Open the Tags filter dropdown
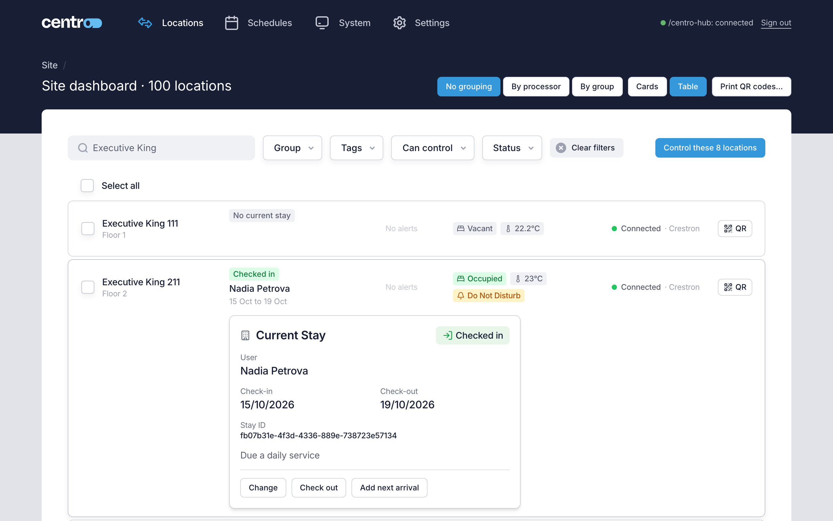 356,148
